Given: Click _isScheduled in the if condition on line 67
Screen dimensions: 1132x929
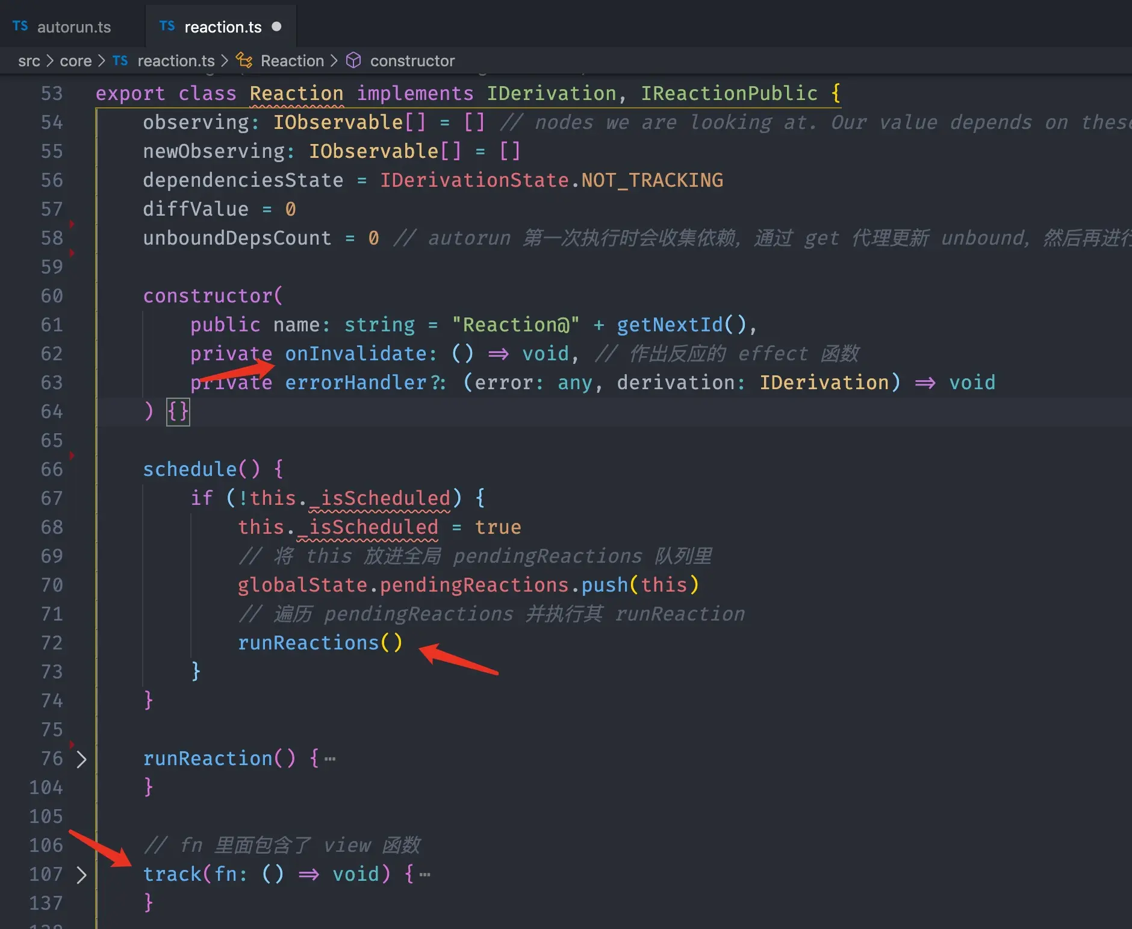Looking at the screenshot, I should tap(379, 499).
